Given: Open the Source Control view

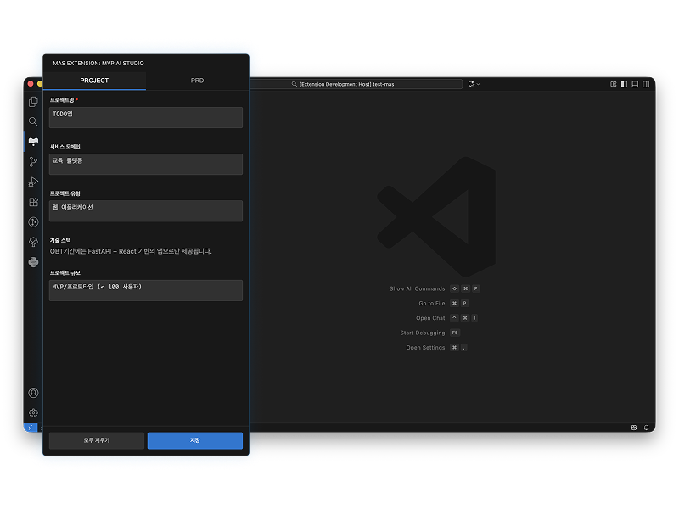Looking at the screenshot, I should (x=32, y=161).
